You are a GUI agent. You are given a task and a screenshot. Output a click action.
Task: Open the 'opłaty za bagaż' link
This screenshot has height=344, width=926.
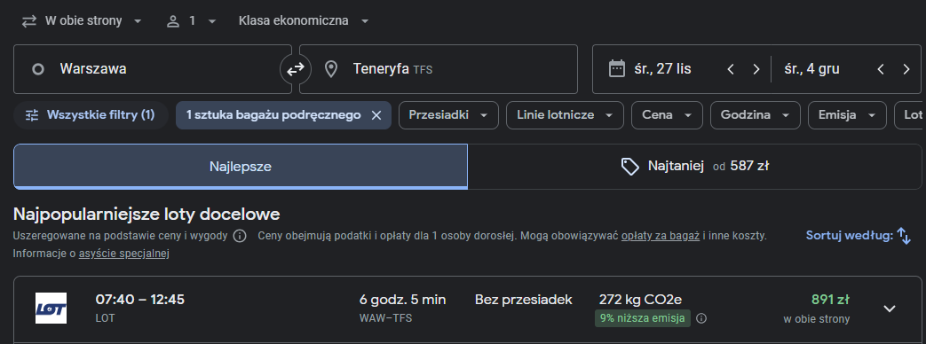click(661, 236)
